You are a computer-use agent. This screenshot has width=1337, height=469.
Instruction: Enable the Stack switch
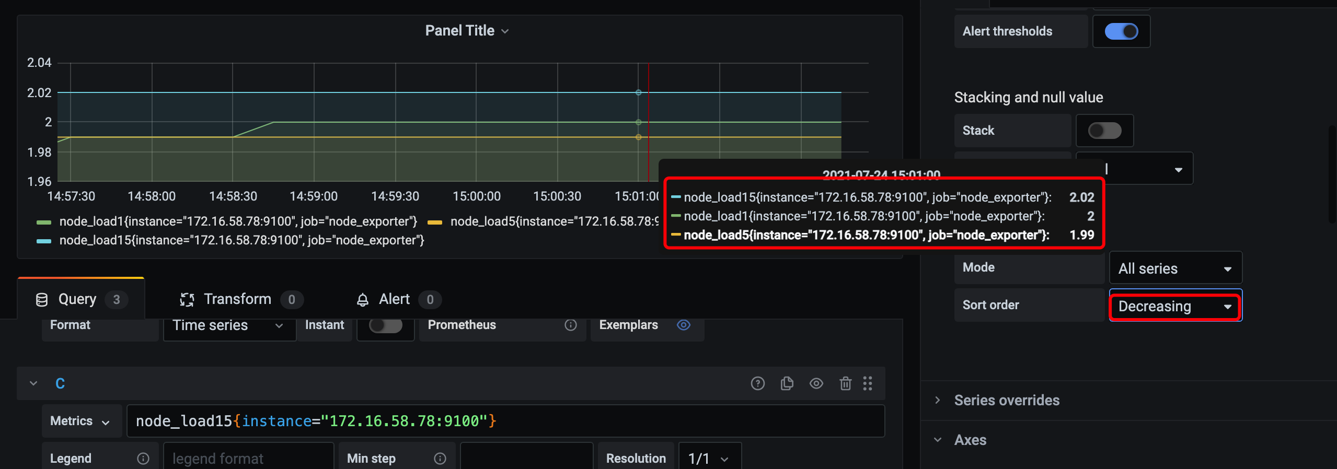point(1104,131)
